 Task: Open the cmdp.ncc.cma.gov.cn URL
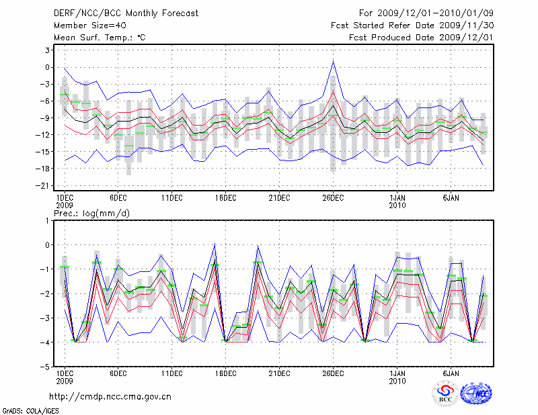pyautogui.click(x=110, y=396)
